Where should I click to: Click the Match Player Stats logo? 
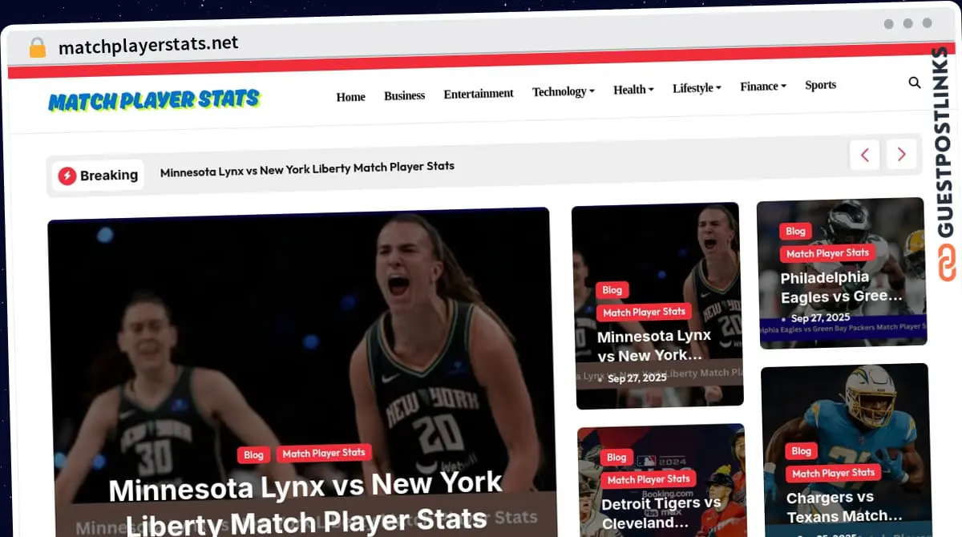[154, 100]
